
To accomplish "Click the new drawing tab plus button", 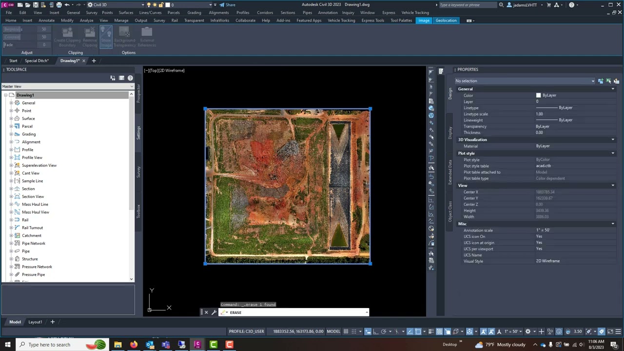I will coord(94,61).
